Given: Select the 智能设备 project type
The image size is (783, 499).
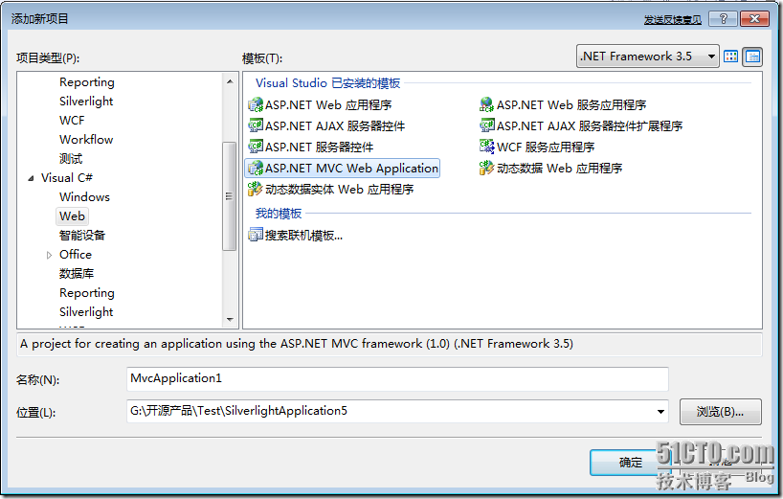Looking at the screenshot, I should pyautogui.click(x=82, y=236).
